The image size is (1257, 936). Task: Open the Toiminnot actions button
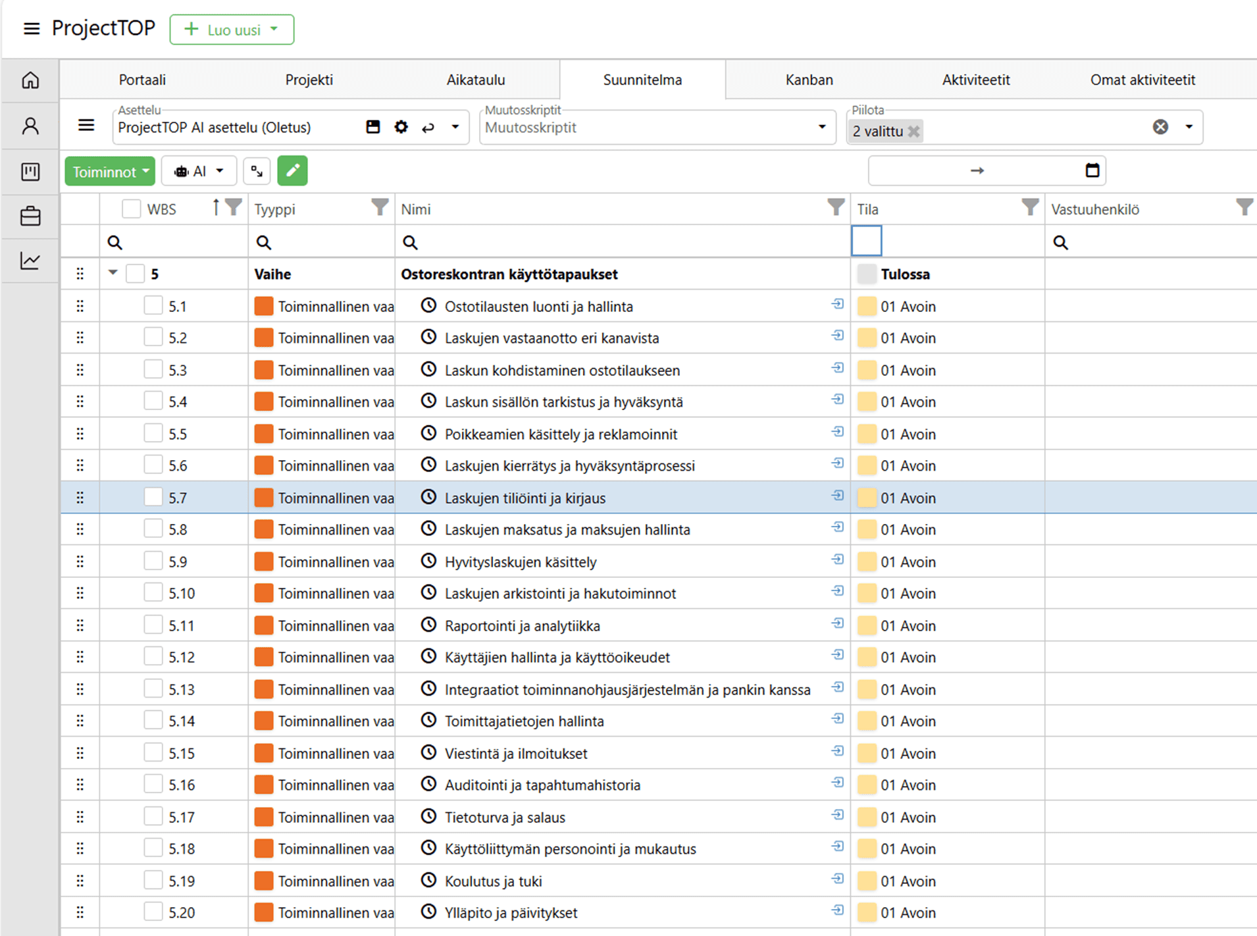110,172
